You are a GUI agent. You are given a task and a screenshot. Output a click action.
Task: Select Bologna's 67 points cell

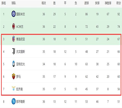click(x=118, y=39)
